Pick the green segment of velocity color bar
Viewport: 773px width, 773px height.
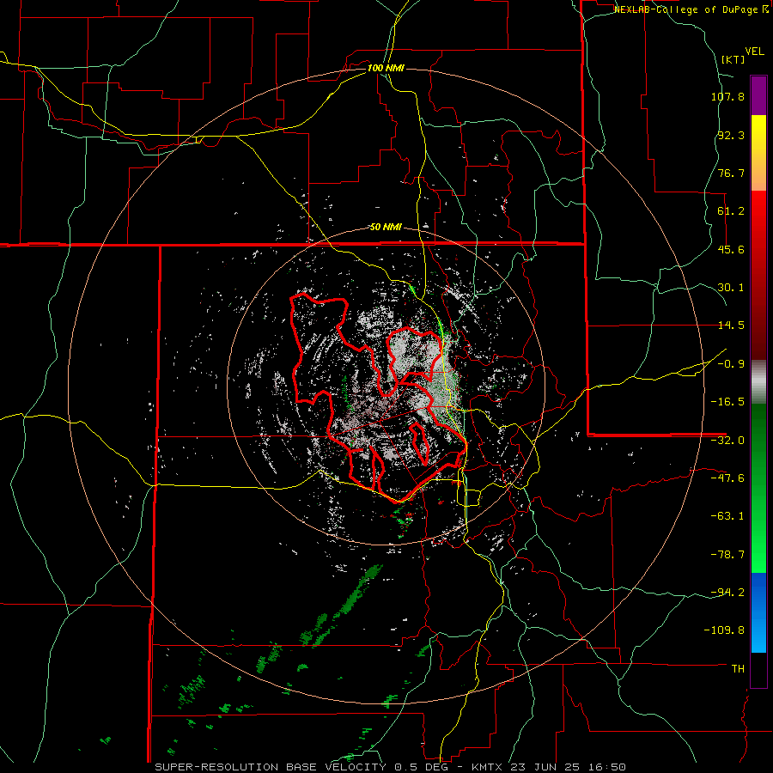point(758,488)
